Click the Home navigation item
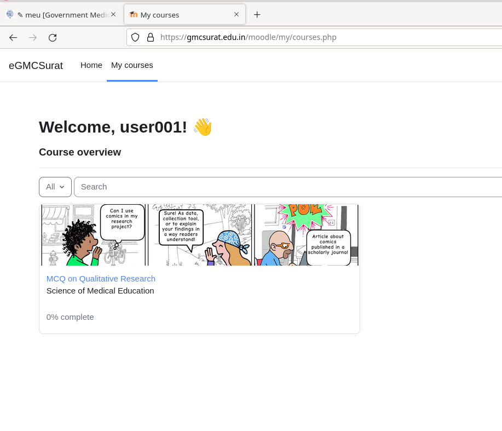Screen dimensions: 502x431 91,65
